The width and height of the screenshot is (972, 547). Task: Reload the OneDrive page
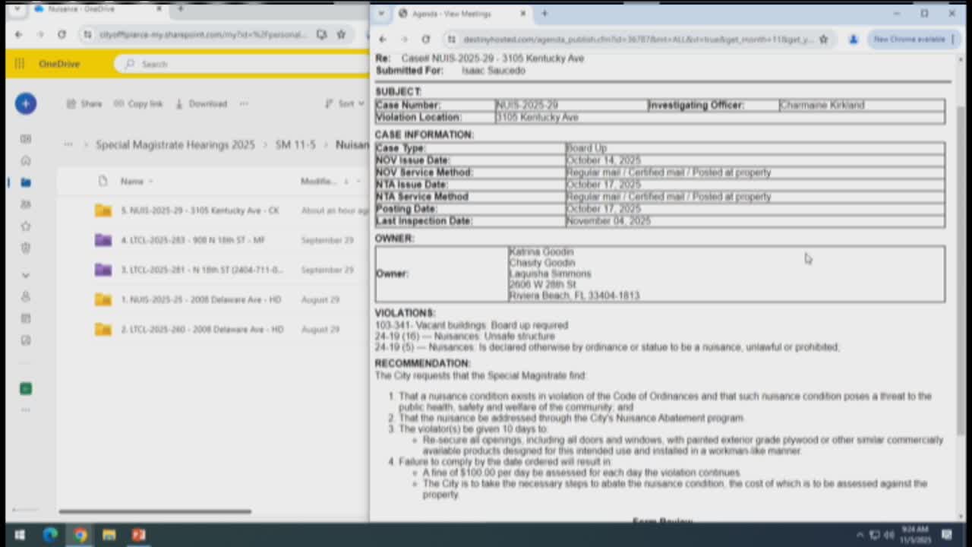pos(62,34)
